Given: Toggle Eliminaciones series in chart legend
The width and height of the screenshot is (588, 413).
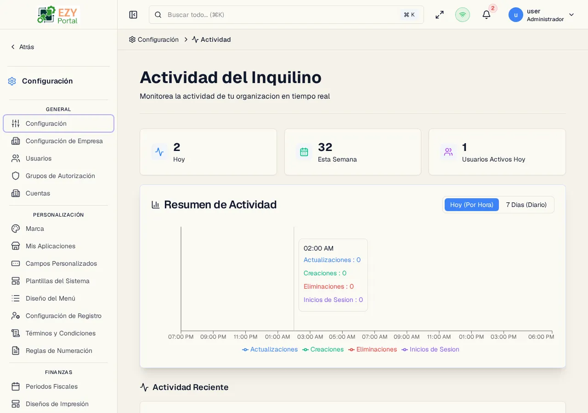Looking at the screenshot, I should pos(373,350).
